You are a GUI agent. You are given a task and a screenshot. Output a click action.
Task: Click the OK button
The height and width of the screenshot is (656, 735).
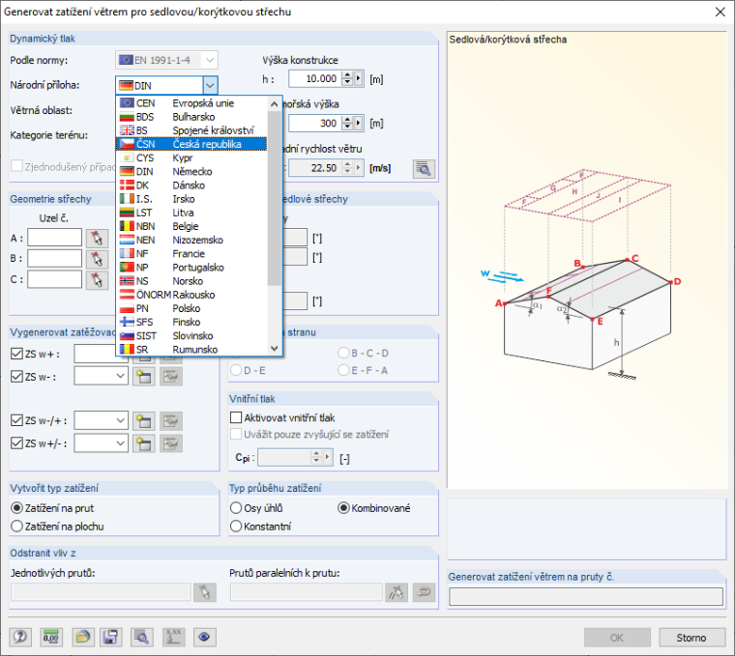[x=617, y=638]
